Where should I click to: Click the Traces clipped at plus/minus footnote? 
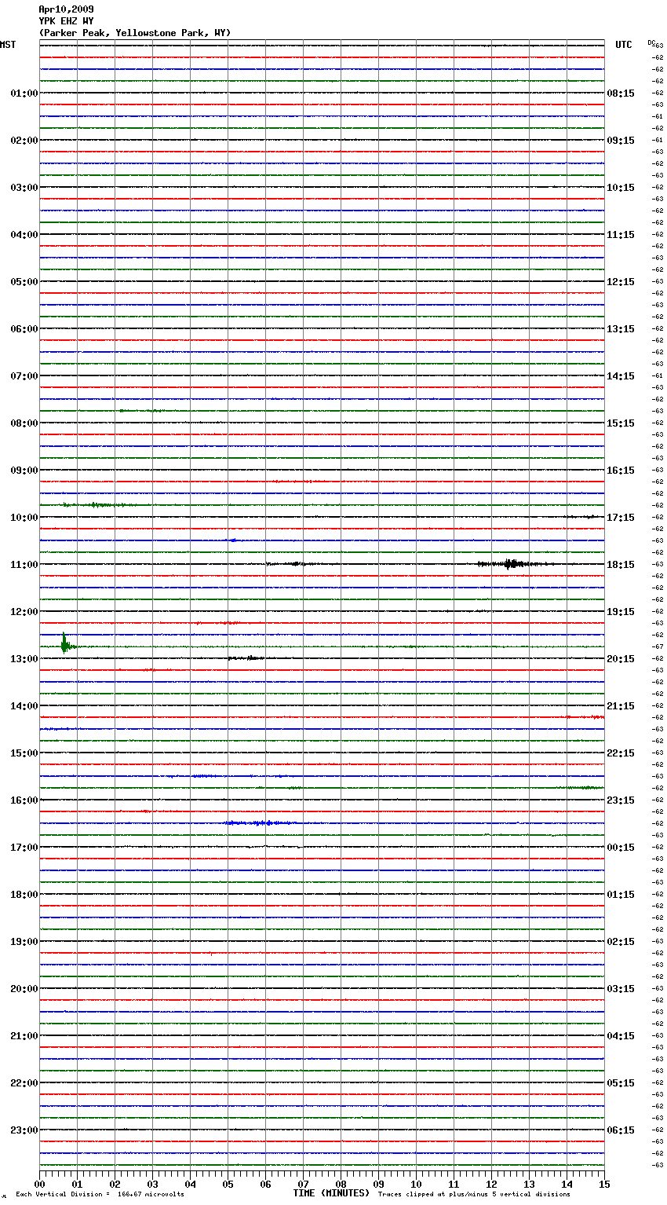474,1194
